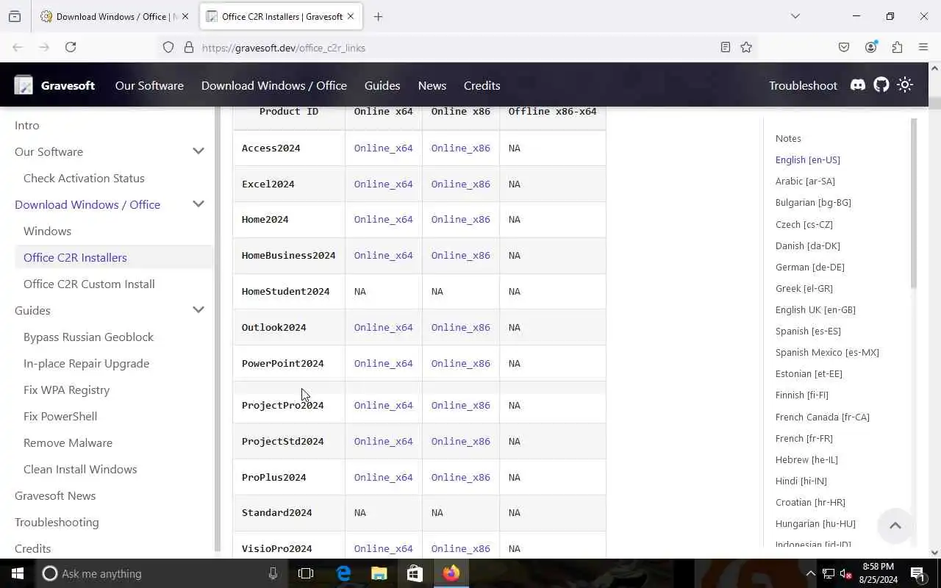Collapse the Guides sidebar chevron
Viewport: 941px width, 588px height.
pyautogui.click(x=198, y=310)
